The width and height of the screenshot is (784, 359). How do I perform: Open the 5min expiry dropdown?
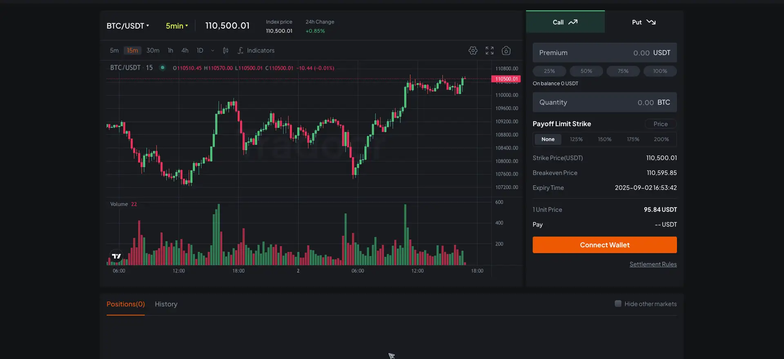point(176,26)
